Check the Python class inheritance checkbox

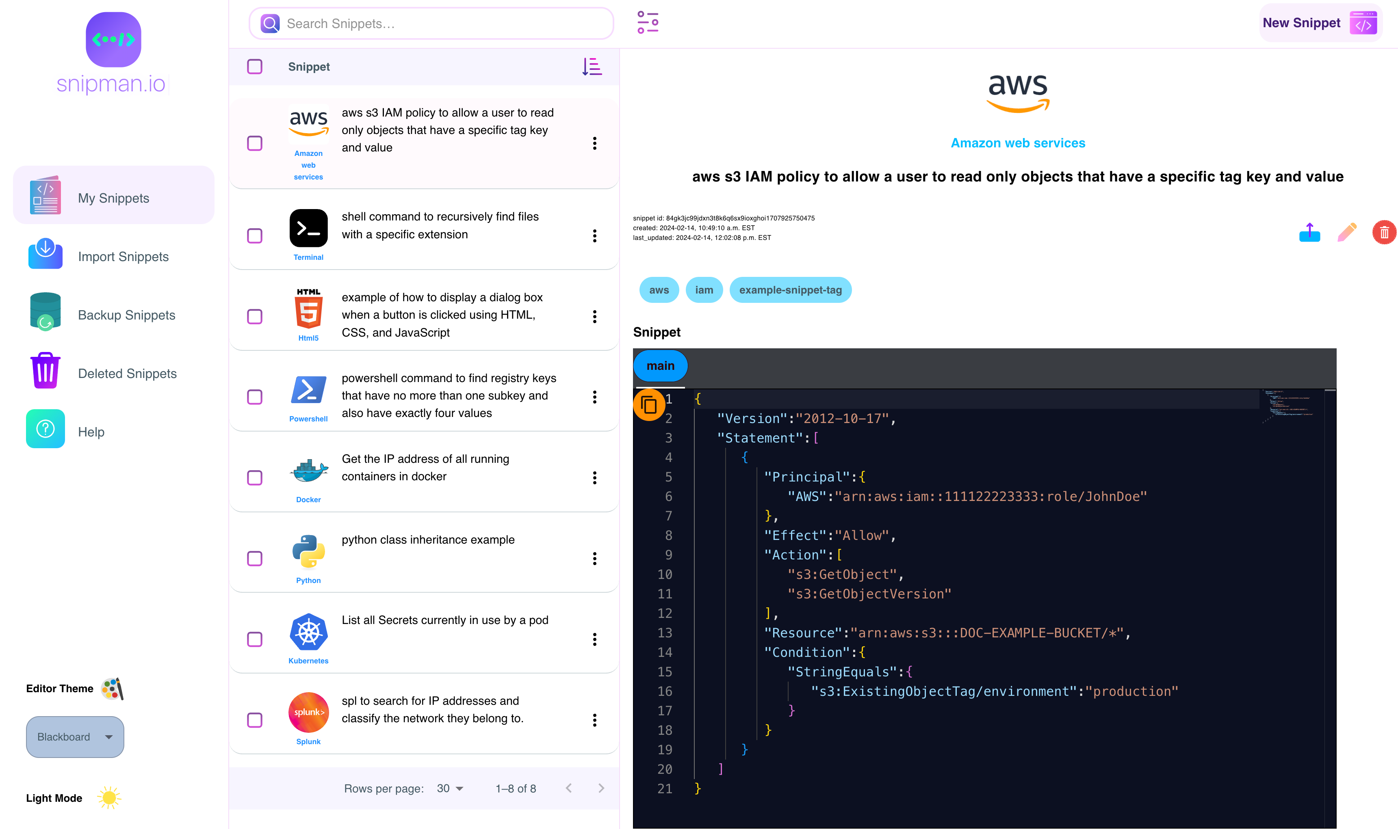click(x=255, y=559)
